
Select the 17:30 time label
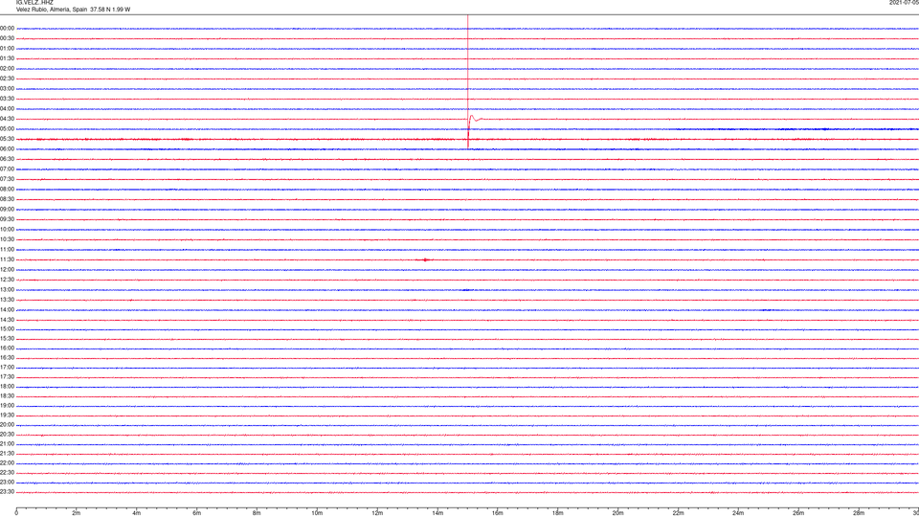(x=7, y=377)
